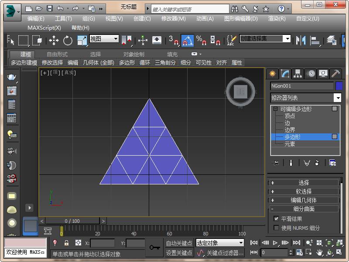Click the 多边形建模 ribbon panel button
Viewport: 349px width, 262px height.
point(24,62)
